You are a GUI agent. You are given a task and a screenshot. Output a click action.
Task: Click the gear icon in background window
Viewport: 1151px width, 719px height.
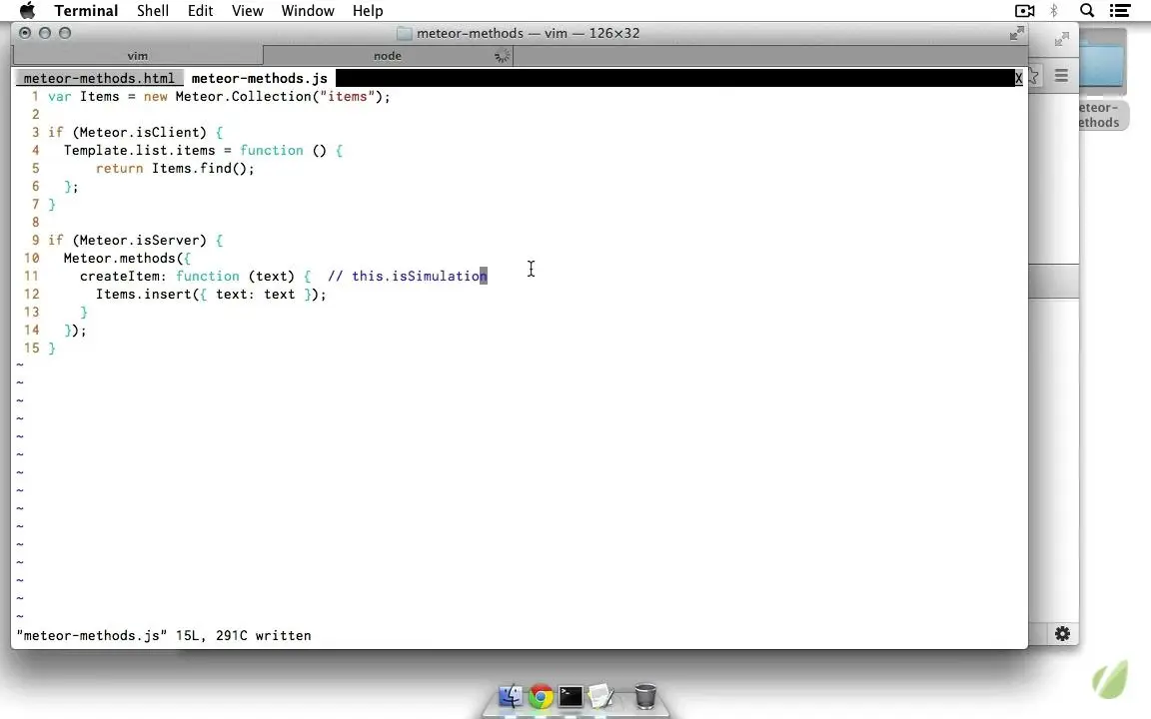click(1062, 633)
